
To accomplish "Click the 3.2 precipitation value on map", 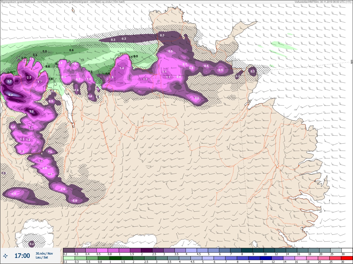I will point(31,112).
